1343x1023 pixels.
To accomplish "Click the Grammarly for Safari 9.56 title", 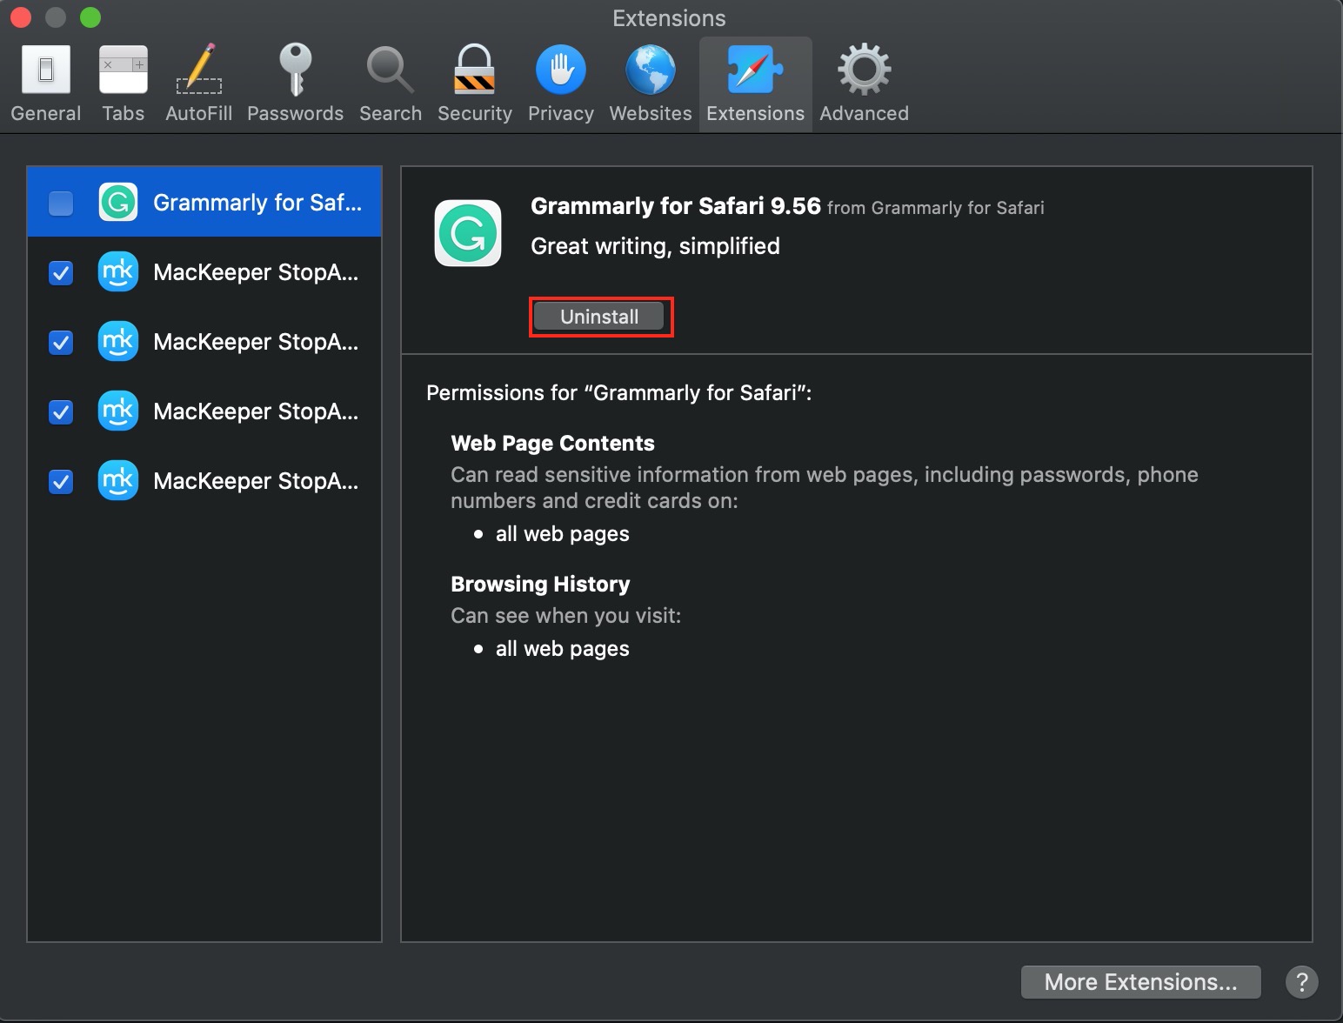I will (676, 206).
